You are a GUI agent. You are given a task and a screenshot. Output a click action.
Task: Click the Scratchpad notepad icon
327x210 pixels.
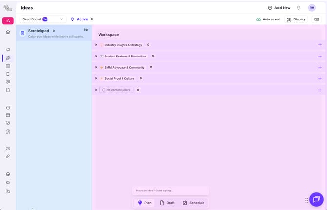[22, 33]
